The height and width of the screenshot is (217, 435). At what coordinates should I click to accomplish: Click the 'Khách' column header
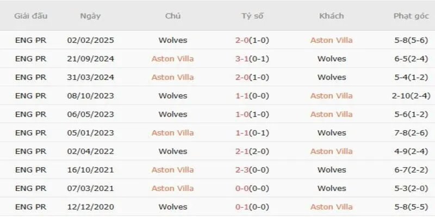[x=331, y=16]
